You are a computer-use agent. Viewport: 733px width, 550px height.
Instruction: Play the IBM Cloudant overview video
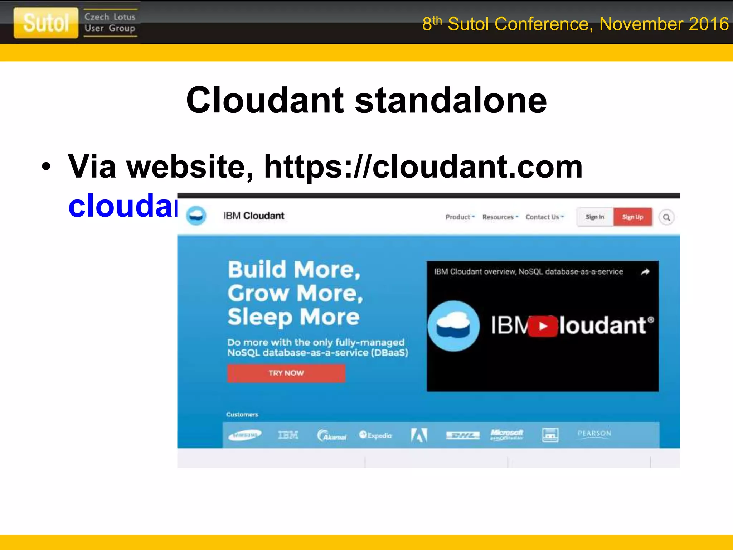click(543, 326)
